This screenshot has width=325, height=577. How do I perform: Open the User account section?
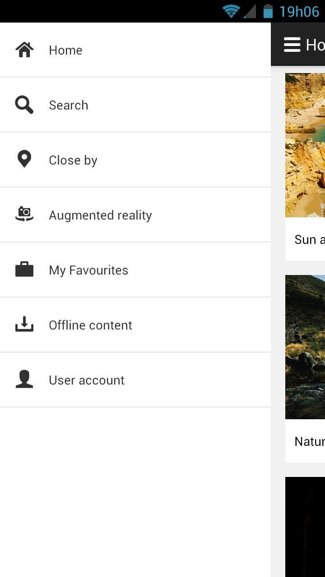(x=86, y=380)
